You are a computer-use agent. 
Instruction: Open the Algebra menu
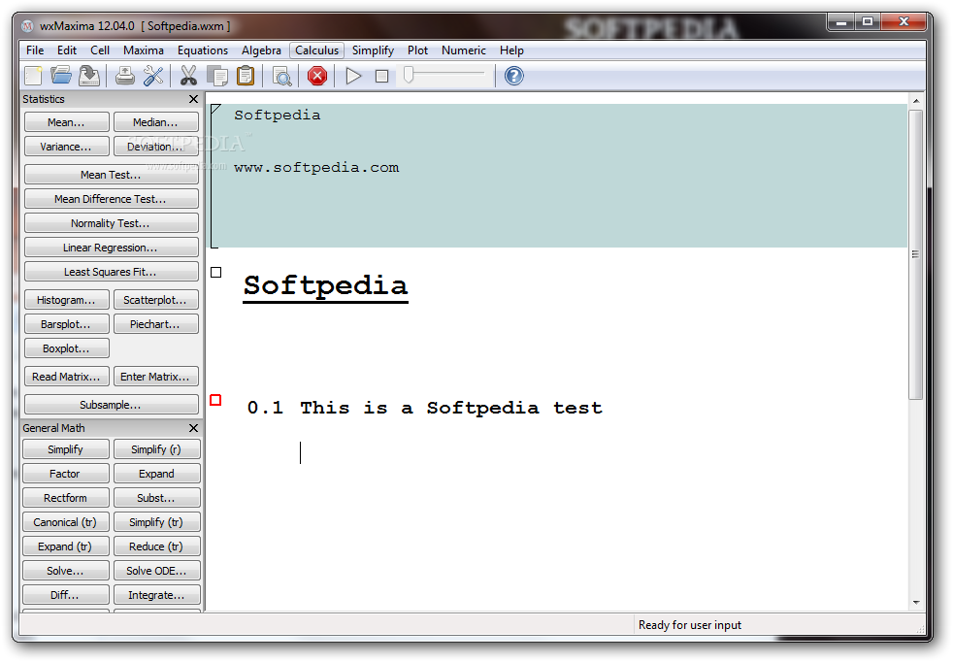[x=261, y=50]
